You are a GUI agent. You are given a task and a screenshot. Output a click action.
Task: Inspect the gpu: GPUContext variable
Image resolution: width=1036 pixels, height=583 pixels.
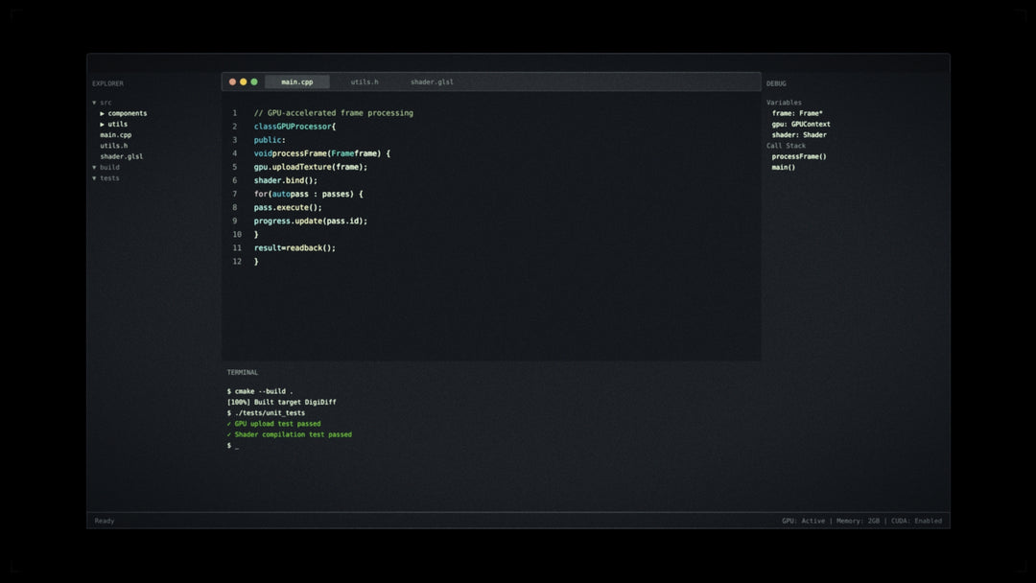(801, 124)
